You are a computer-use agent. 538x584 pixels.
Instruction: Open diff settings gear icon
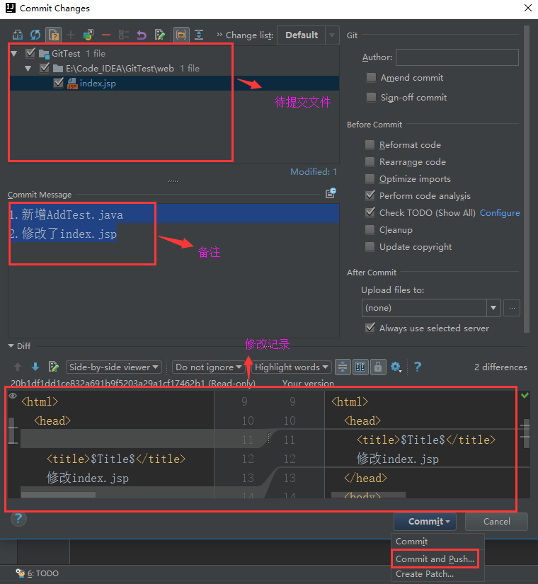point(396,367)
